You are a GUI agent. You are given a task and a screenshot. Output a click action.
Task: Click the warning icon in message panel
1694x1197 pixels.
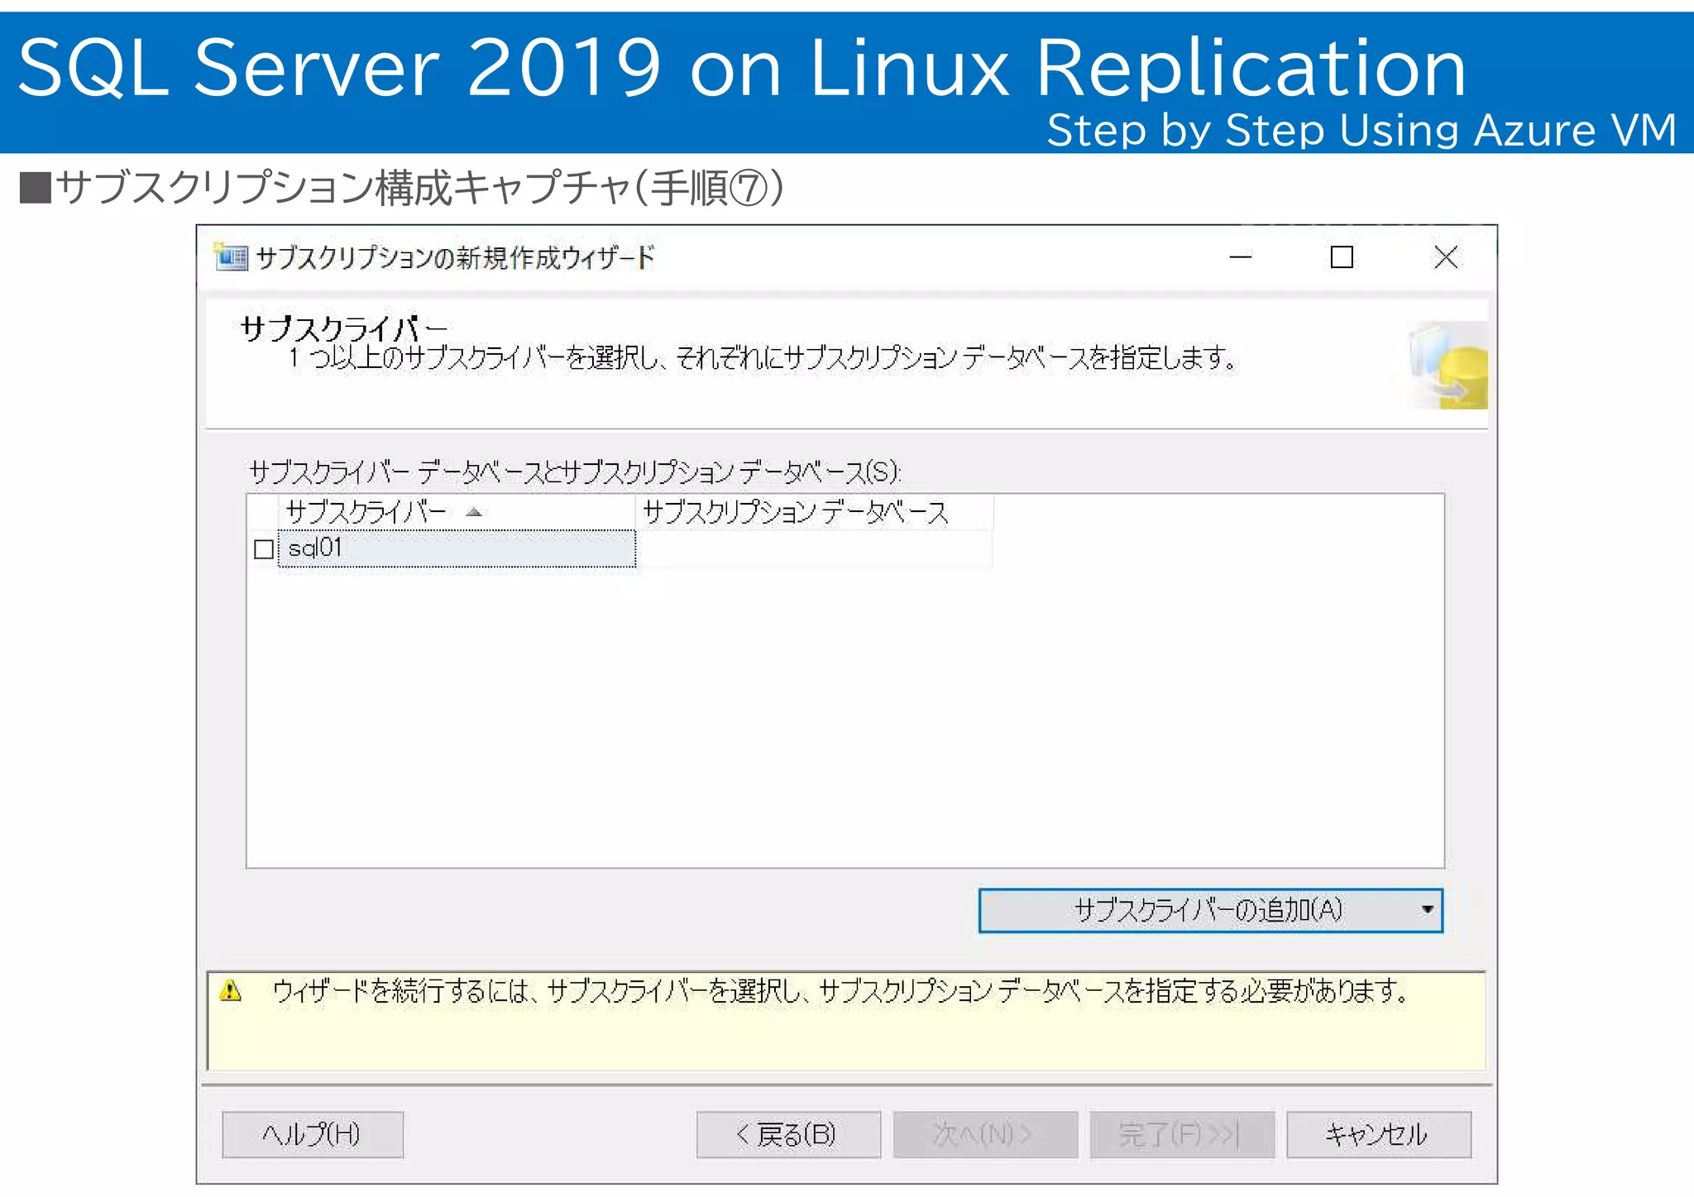[x=231, y=990]
